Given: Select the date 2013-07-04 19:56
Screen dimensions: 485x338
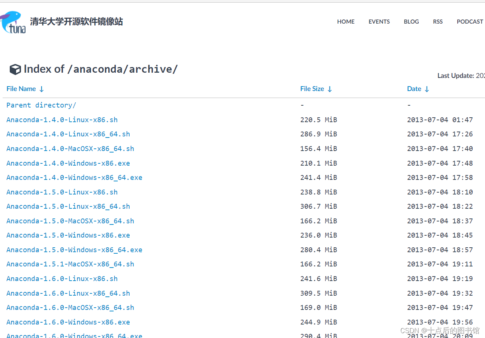Looking at the screenshot, I should [x=440, y=322].
